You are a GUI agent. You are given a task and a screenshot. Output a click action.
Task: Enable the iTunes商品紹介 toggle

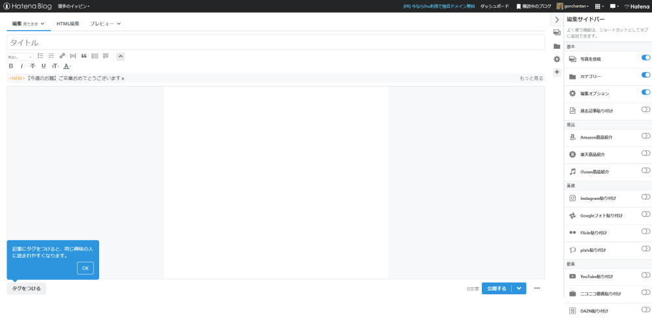(x=645, y=171)
